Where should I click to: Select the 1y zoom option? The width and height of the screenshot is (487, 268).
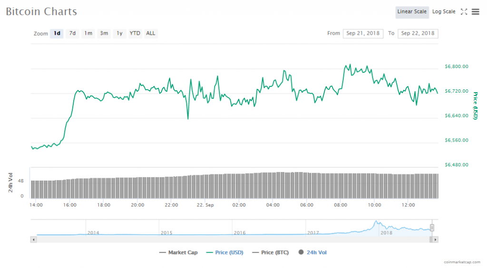pyautogui.click(x=119, y=33)
